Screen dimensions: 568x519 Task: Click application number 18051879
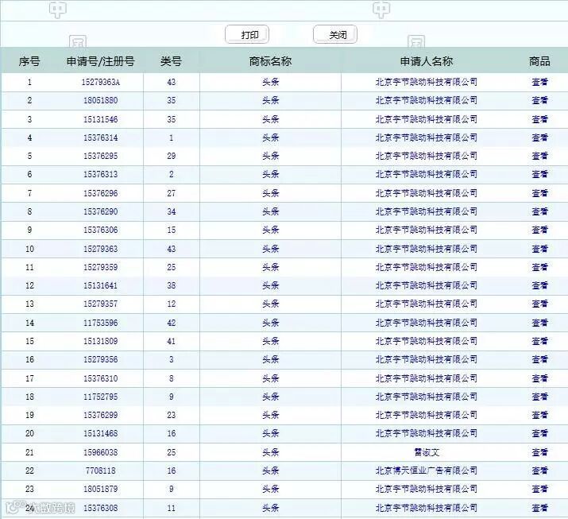click(101, 489)
